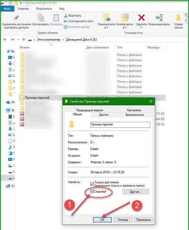Open the Доступ tab in properties
Viewport: 189px width, 230px height.
(x=104, y=115)
